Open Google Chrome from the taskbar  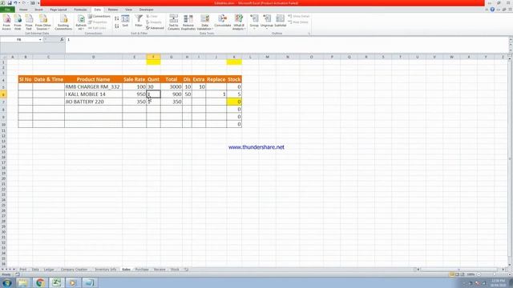pos(40,282)
